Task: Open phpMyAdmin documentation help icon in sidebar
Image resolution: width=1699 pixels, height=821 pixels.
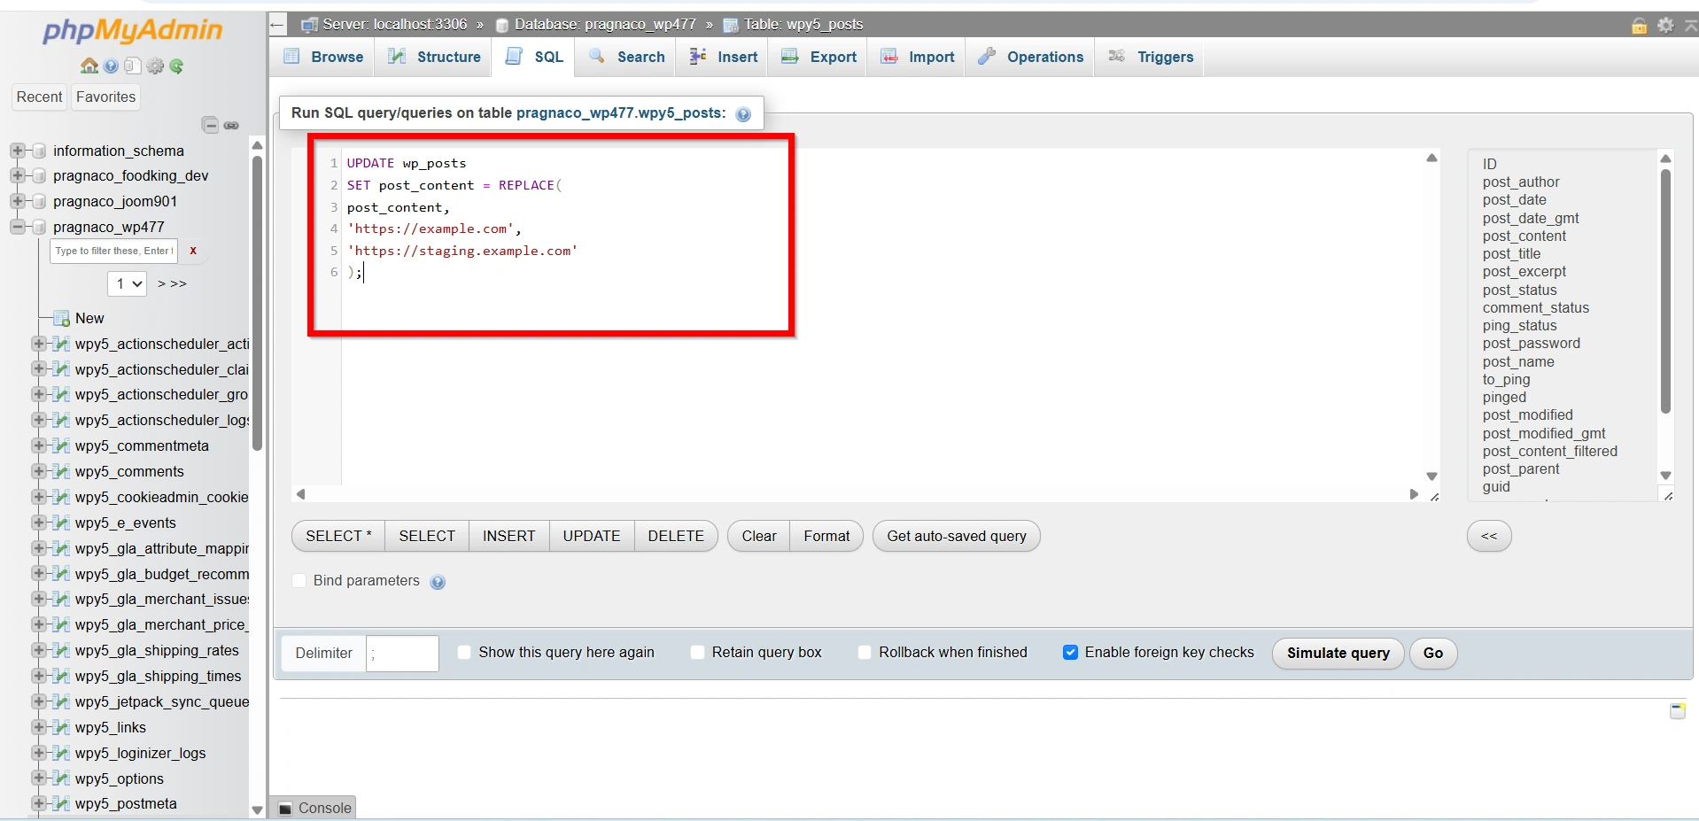Action: 111,66
